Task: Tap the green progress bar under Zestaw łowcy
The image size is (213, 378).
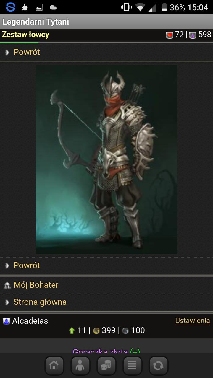Action: (19, 43)
